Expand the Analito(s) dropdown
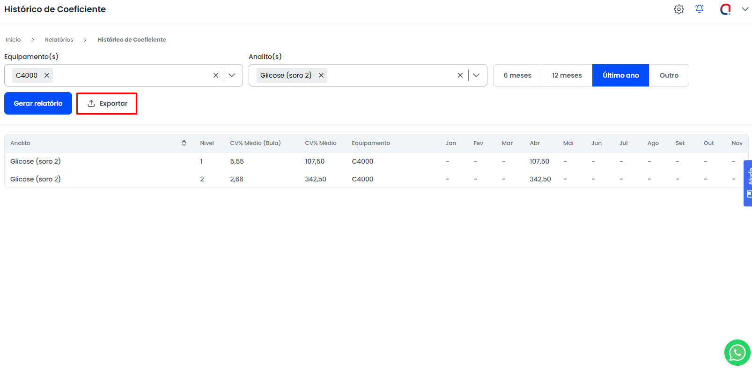 pos(476,75)
